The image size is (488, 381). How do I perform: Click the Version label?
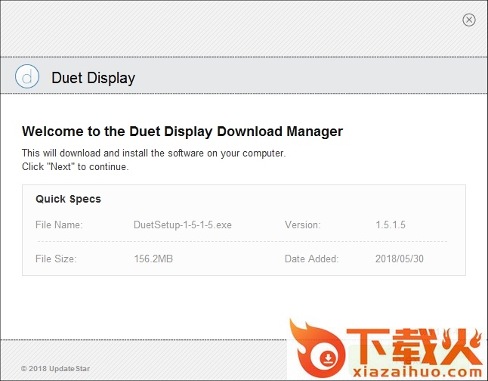[x=302, y=225]
